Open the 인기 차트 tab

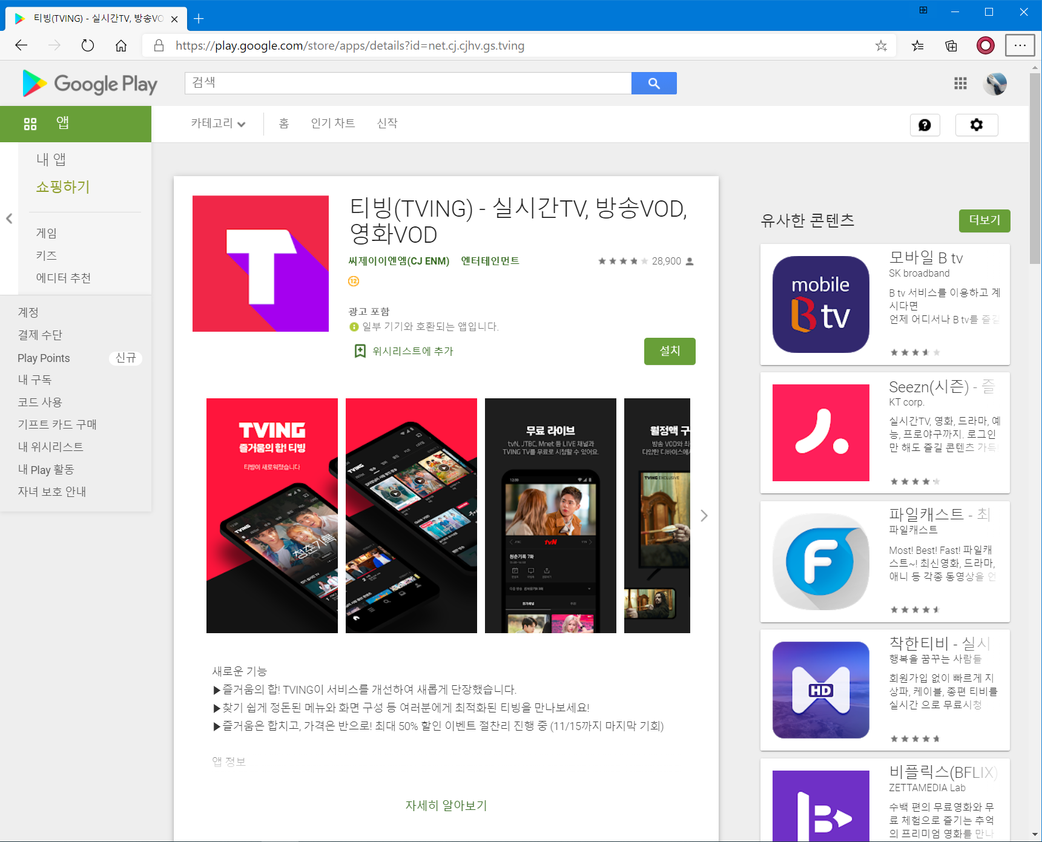click(x=333, y=123)
